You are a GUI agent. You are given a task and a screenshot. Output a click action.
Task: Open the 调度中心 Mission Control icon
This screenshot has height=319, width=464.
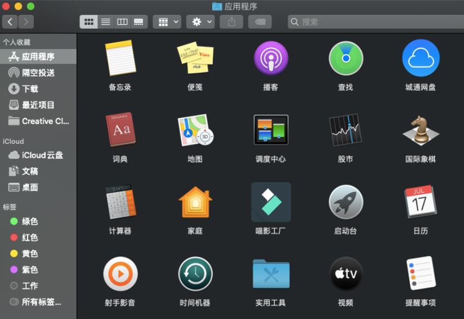click(x=271, y=130)
